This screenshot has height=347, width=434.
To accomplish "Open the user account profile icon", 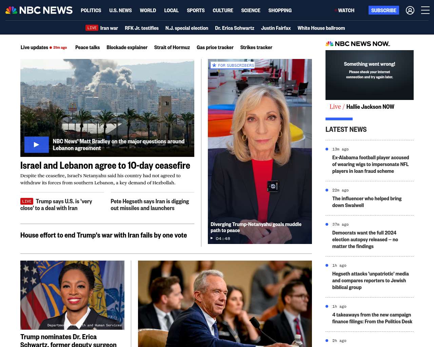I will (410, 11).
